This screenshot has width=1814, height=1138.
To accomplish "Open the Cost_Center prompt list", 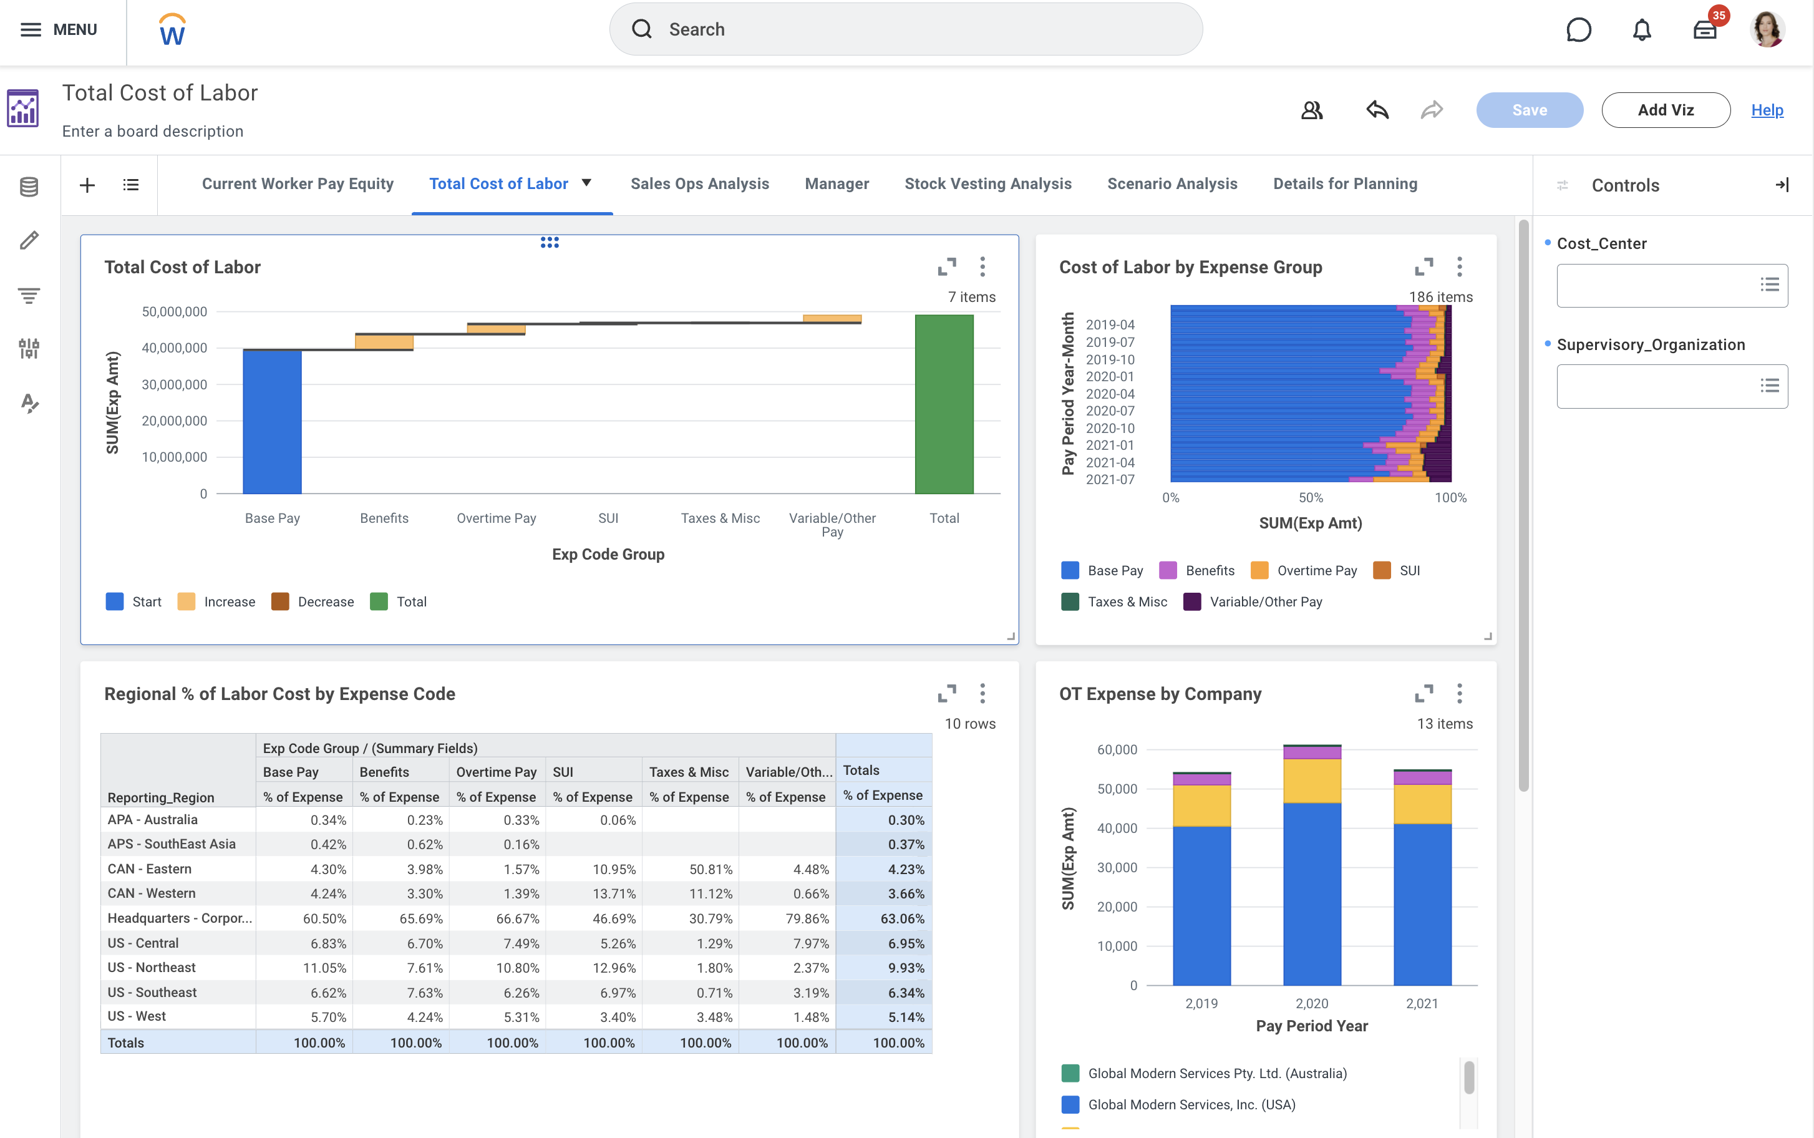I will [1769, 285].
